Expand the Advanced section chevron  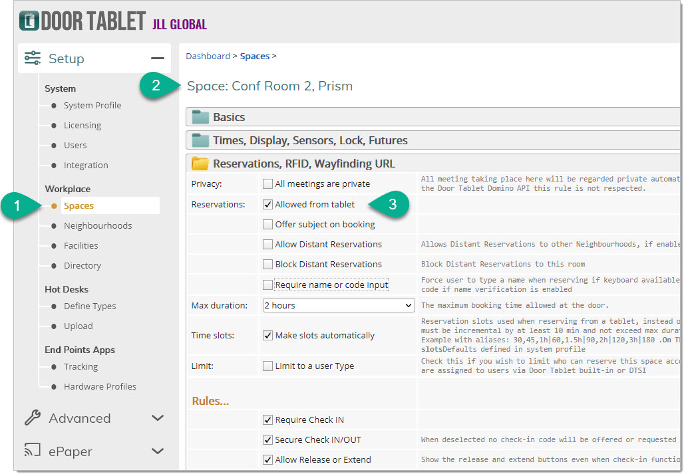(x=158, y=418)
